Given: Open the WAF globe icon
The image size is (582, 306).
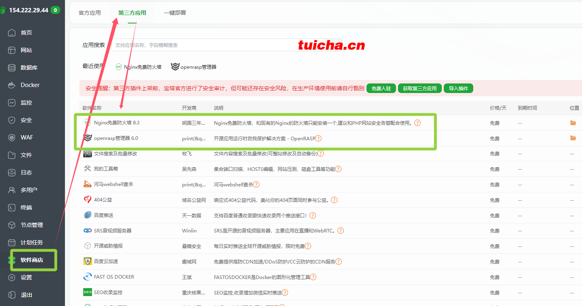Looking at the screenshot, I should pyautogui.click(x=12, y=138).
